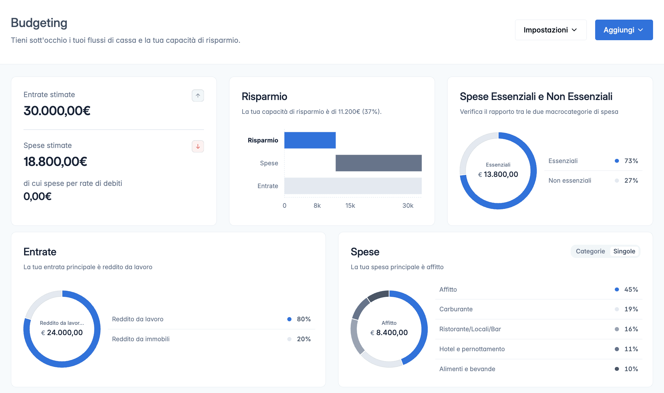
Task: Click the 'Reddito da lavoro' legend label
Action: (x=138, y=319)
